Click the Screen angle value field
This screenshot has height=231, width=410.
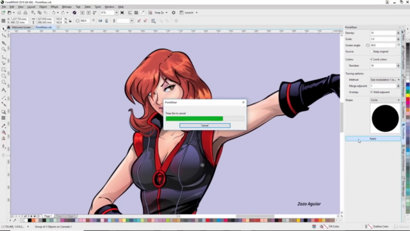383,46
